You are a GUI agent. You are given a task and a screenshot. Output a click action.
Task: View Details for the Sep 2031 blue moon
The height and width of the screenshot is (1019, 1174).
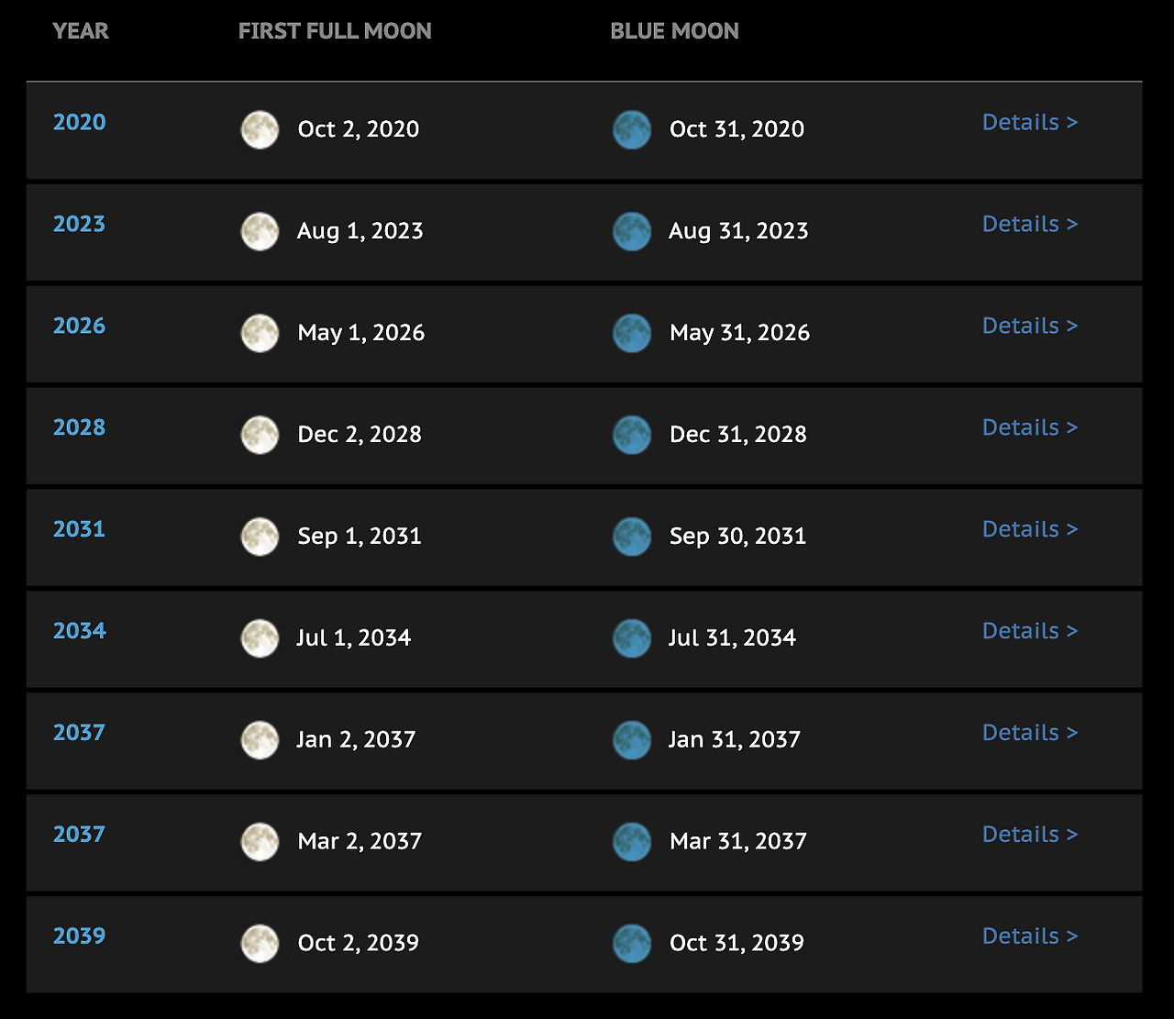[x=1029, y=530]
